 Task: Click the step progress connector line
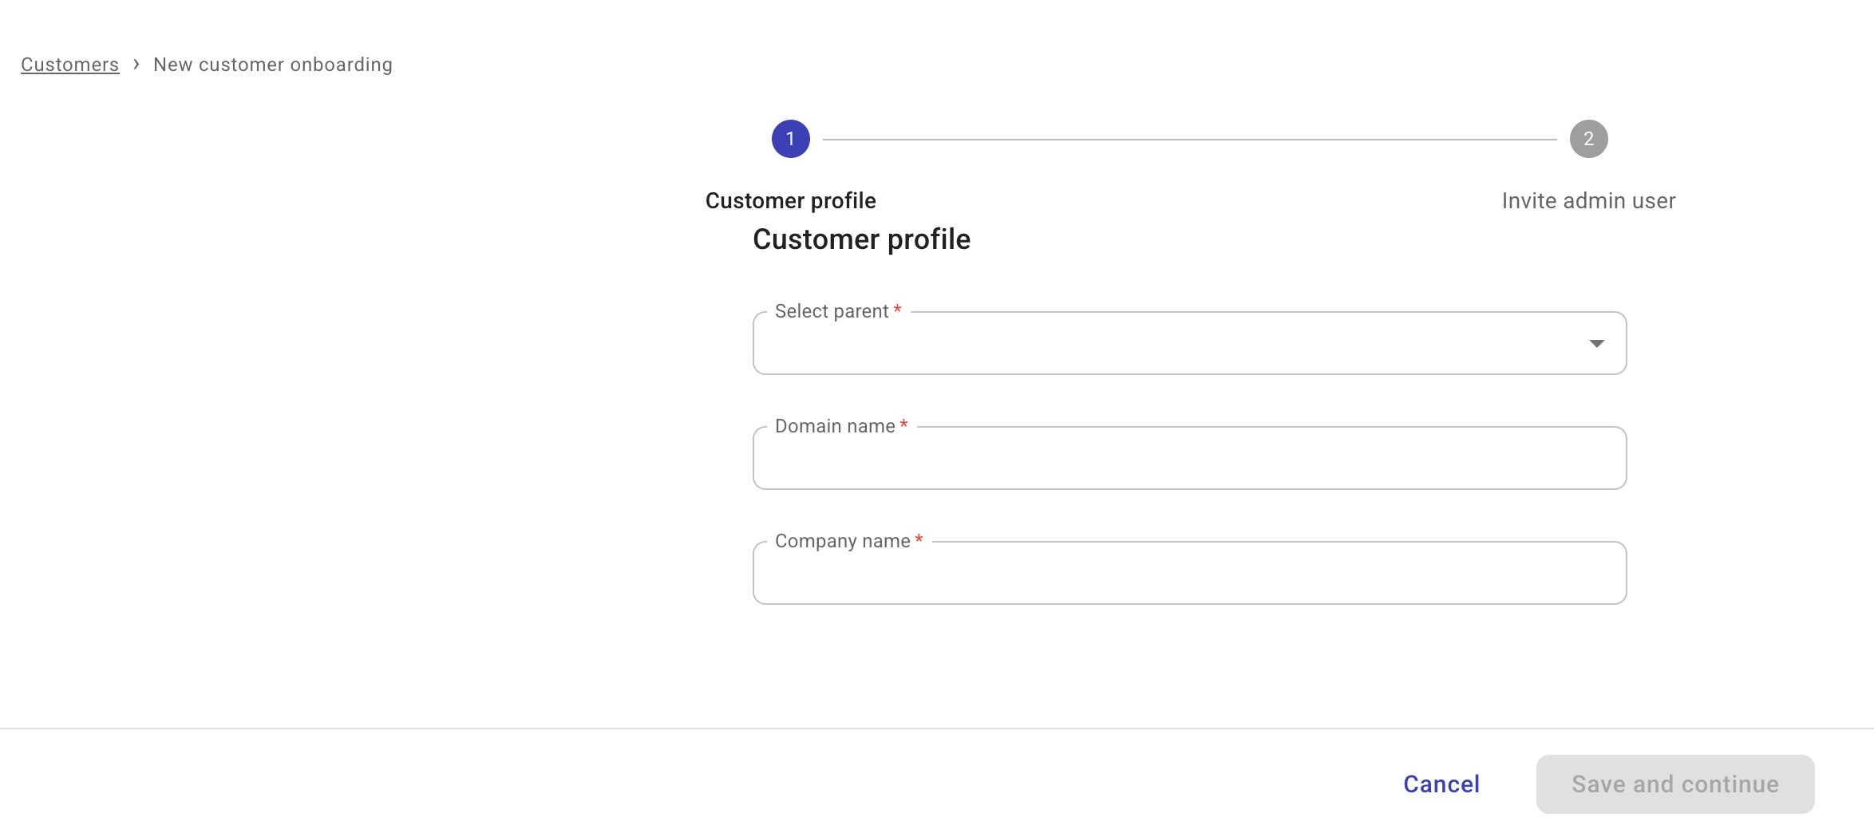click(1189, 138)
